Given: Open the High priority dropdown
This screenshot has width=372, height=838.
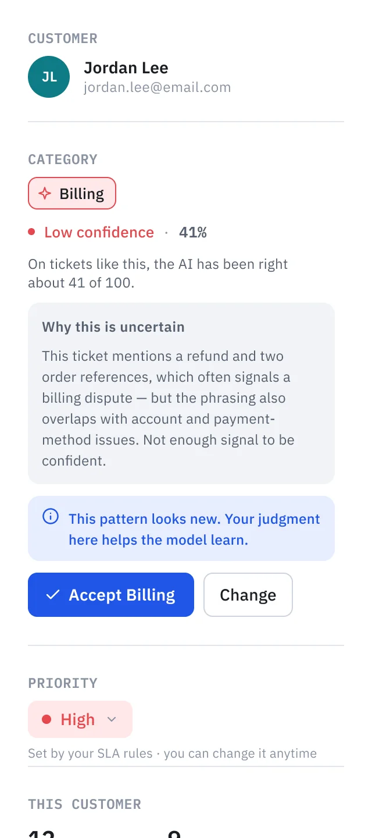Looking at the screenshot, I should 80,719.
